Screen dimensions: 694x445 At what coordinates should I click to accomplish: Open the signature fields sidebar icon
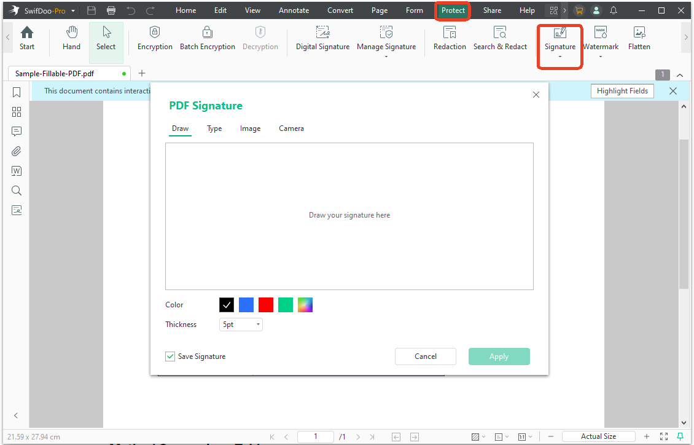pyautogui.click(x=17, y=210)
